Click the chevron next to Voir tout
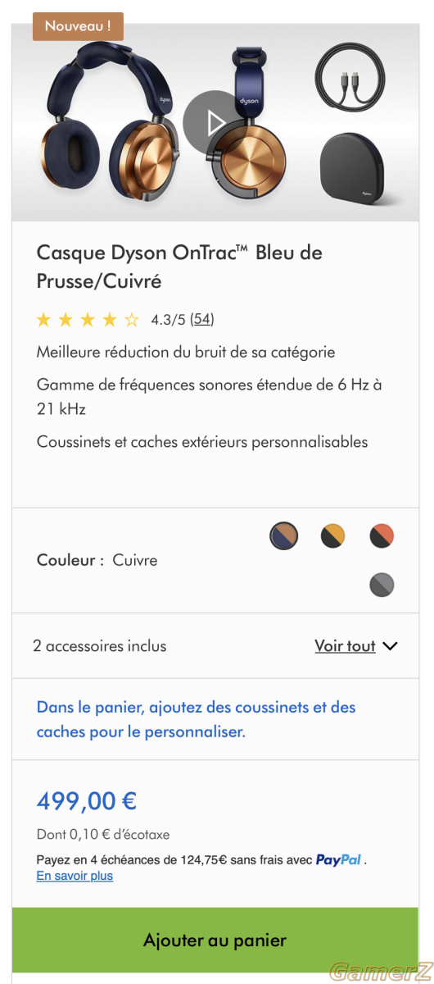The image size is (434, 984). (390, 646)
